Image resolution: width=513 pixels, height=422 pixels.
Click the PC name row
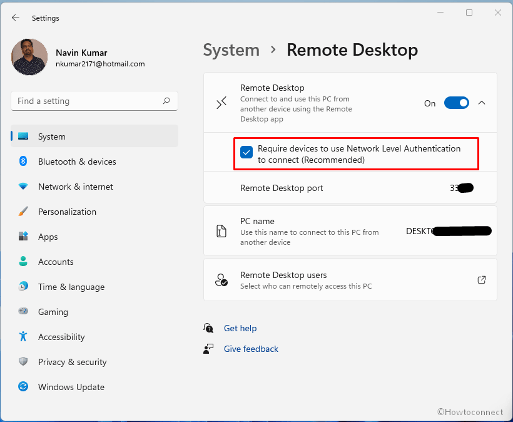pyautogui.click(x=350, y=231)
